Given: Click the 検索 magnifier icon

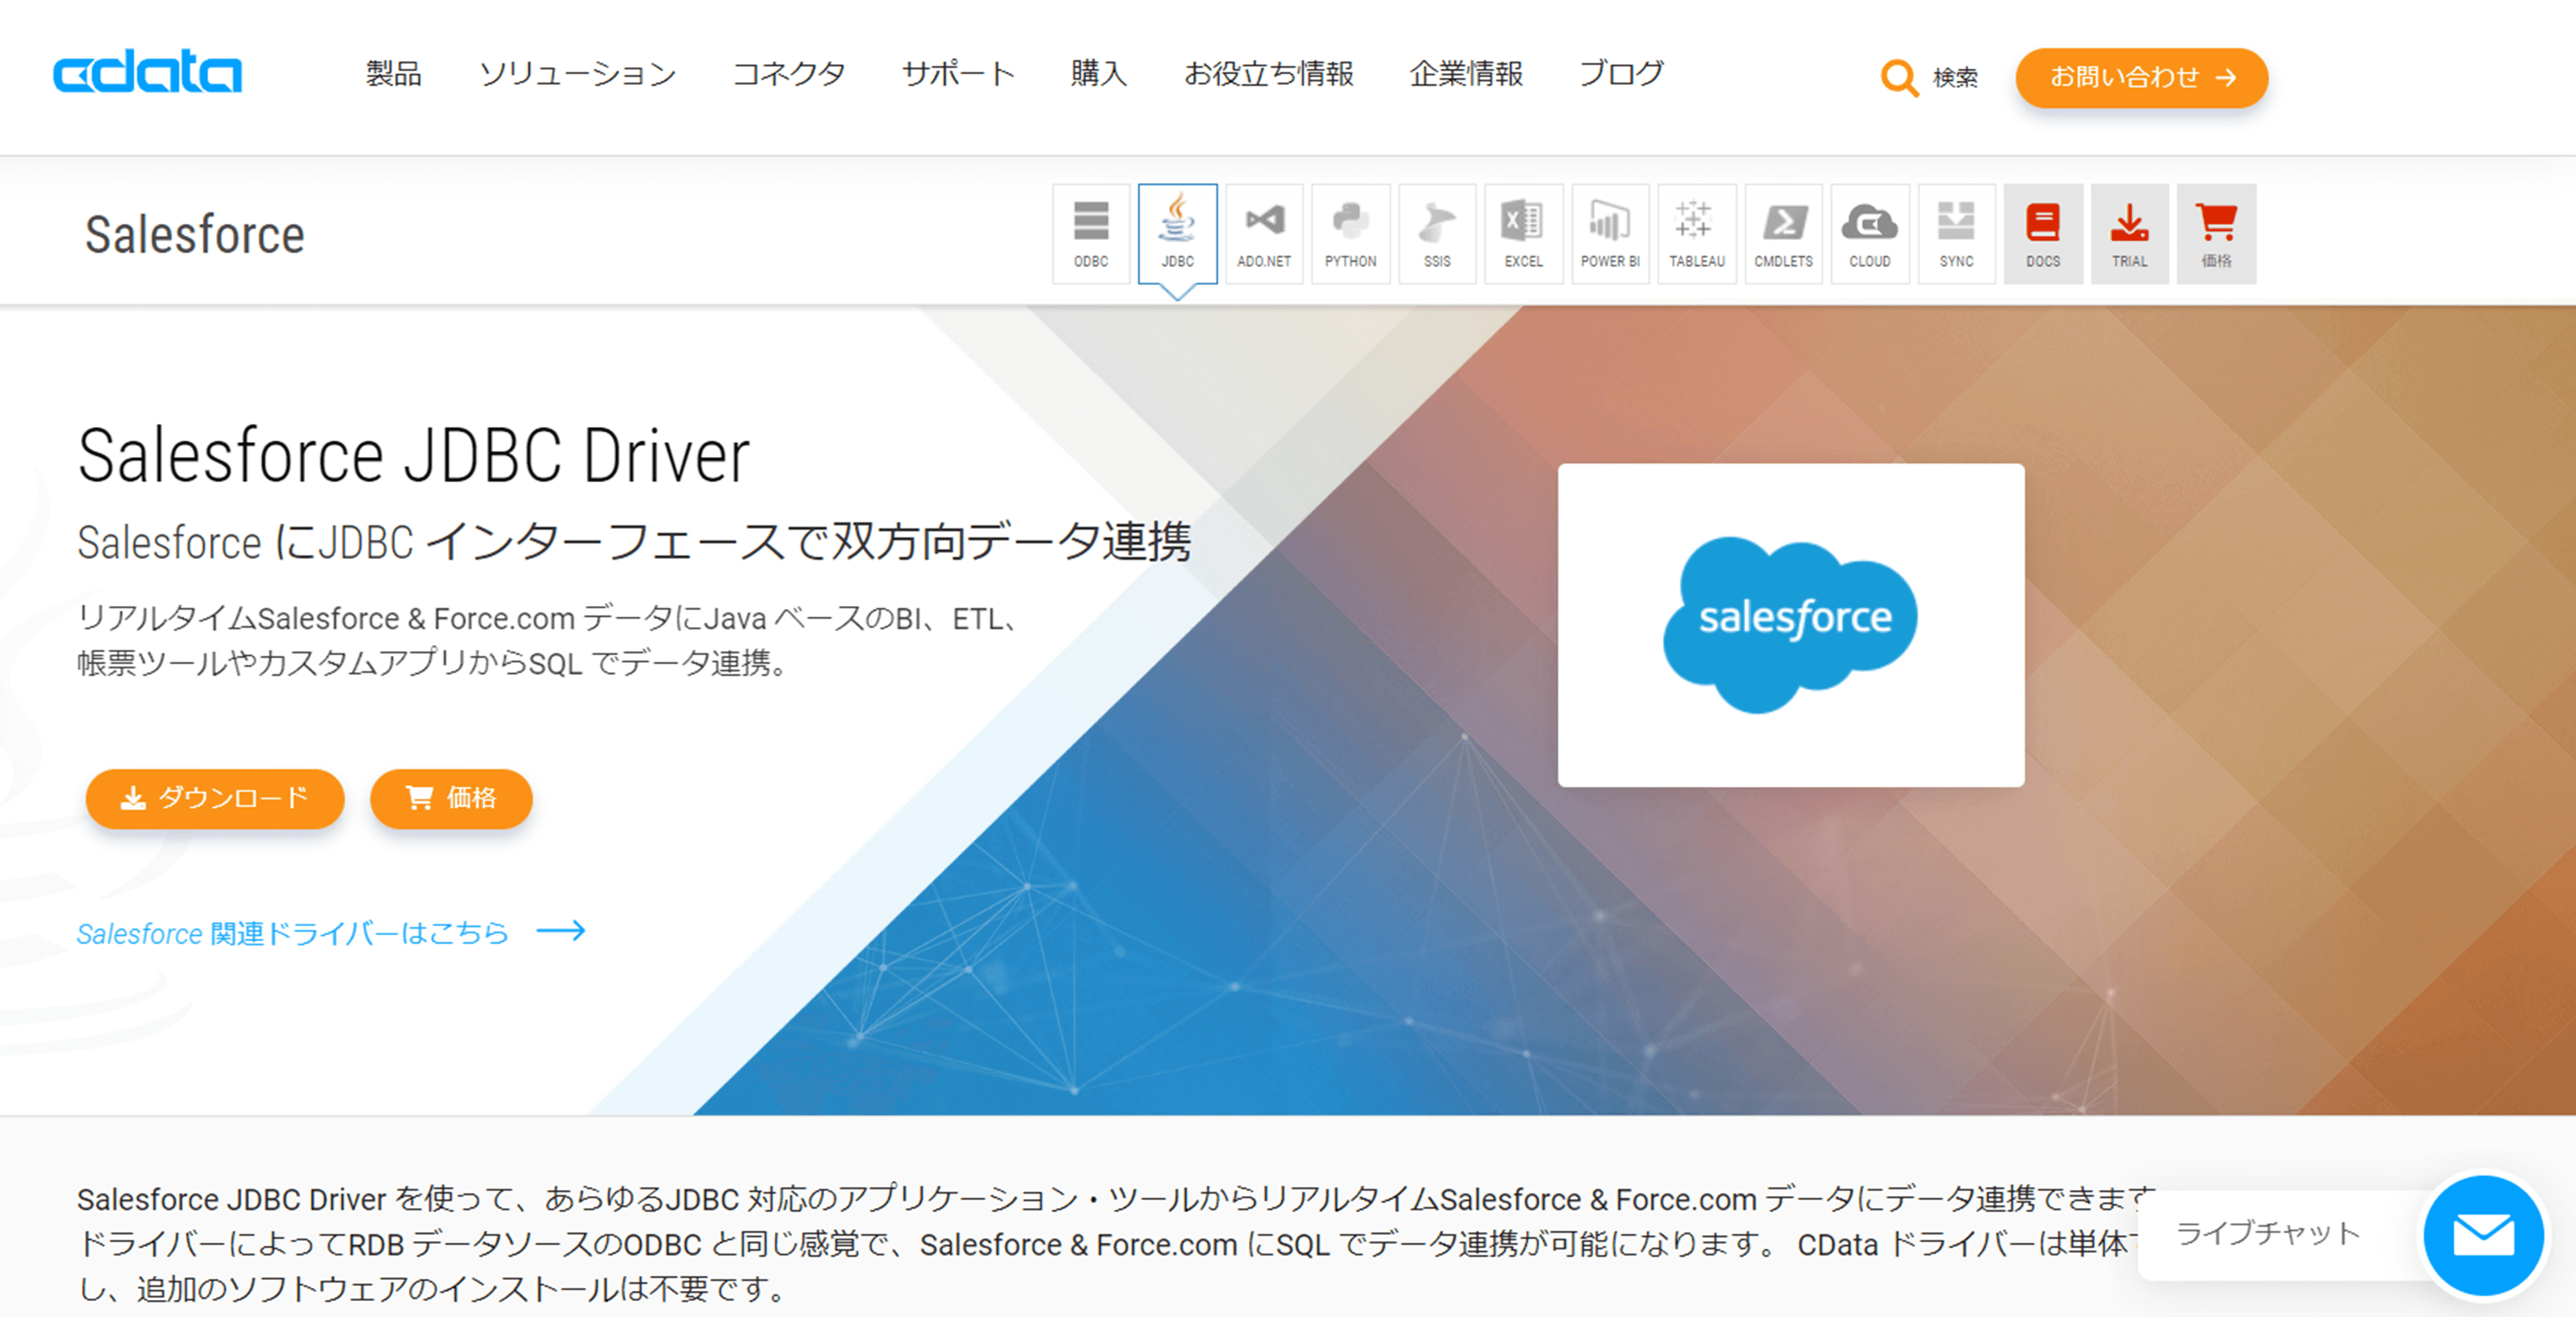Looking at the screenshot, I should (1898, 77).
